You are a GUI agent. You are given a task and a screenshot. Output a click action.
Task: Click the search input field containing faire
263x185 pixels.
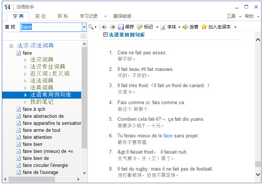coord(50,27)
